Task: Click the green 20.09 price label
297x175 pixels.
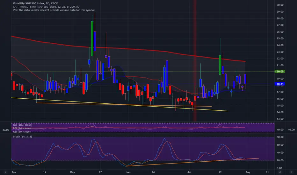Action: click(280, 72)
